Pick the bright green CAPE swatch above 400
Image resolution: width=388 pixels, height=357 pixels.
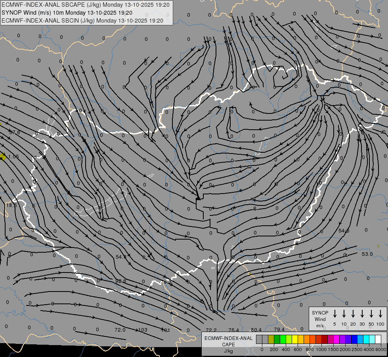(283, 339)
